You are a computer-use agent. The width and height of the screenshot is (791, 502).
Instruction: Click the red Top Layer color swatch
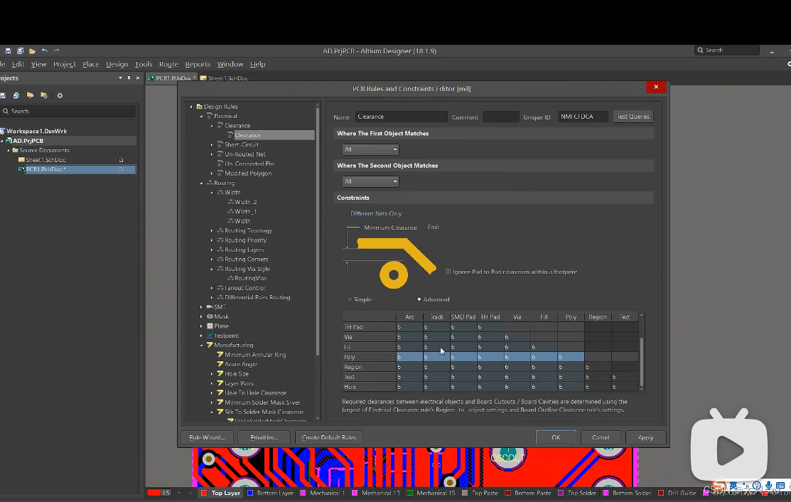pyautogui.click(x=204, y=493)
